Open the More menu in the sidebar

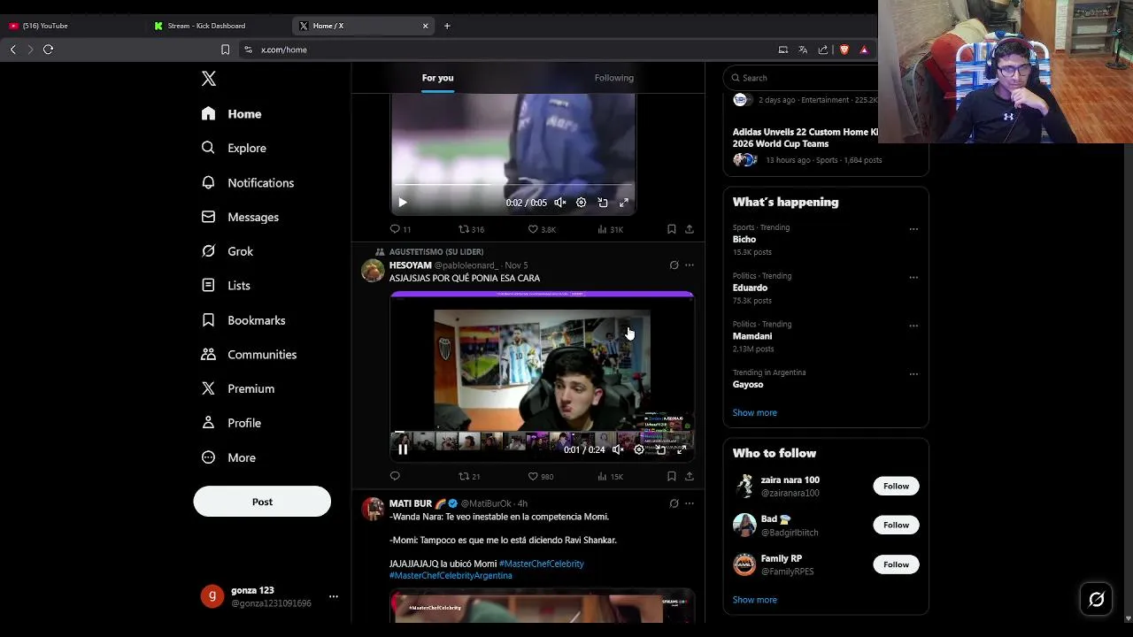[x=228, y=457]
